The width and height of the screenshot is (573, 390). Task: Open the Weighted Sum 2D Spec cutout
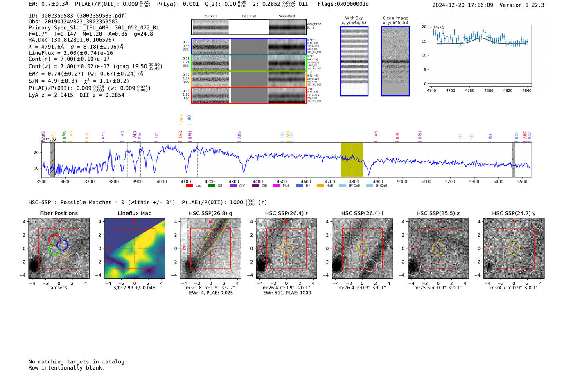point(210,27)
